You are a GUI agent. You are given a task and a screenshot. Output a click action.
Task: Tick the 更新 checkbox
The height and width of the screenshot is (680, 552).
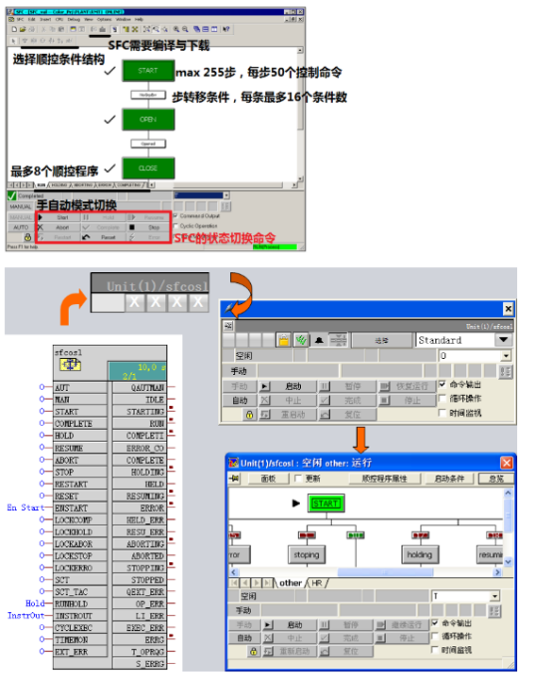(298, 479)
